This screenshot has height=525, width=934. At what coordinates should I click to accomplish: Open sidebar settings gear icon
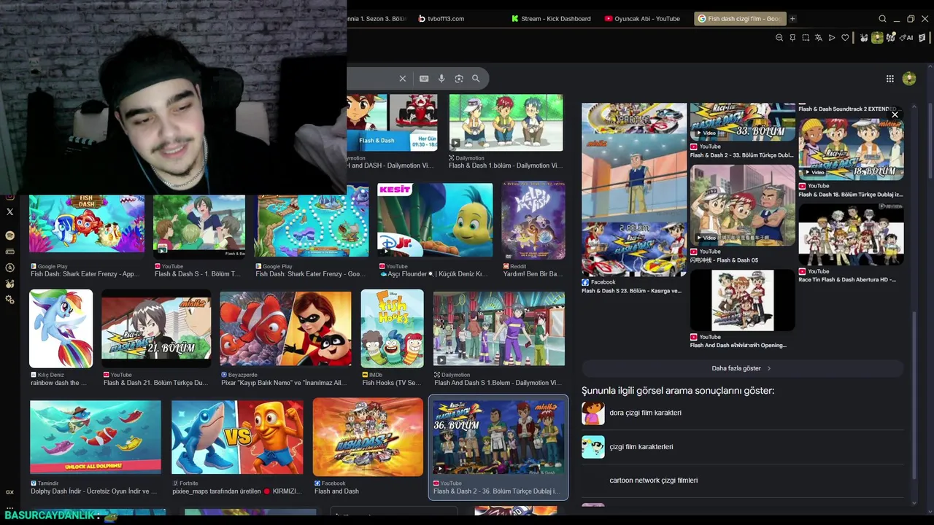click(9, 300)
